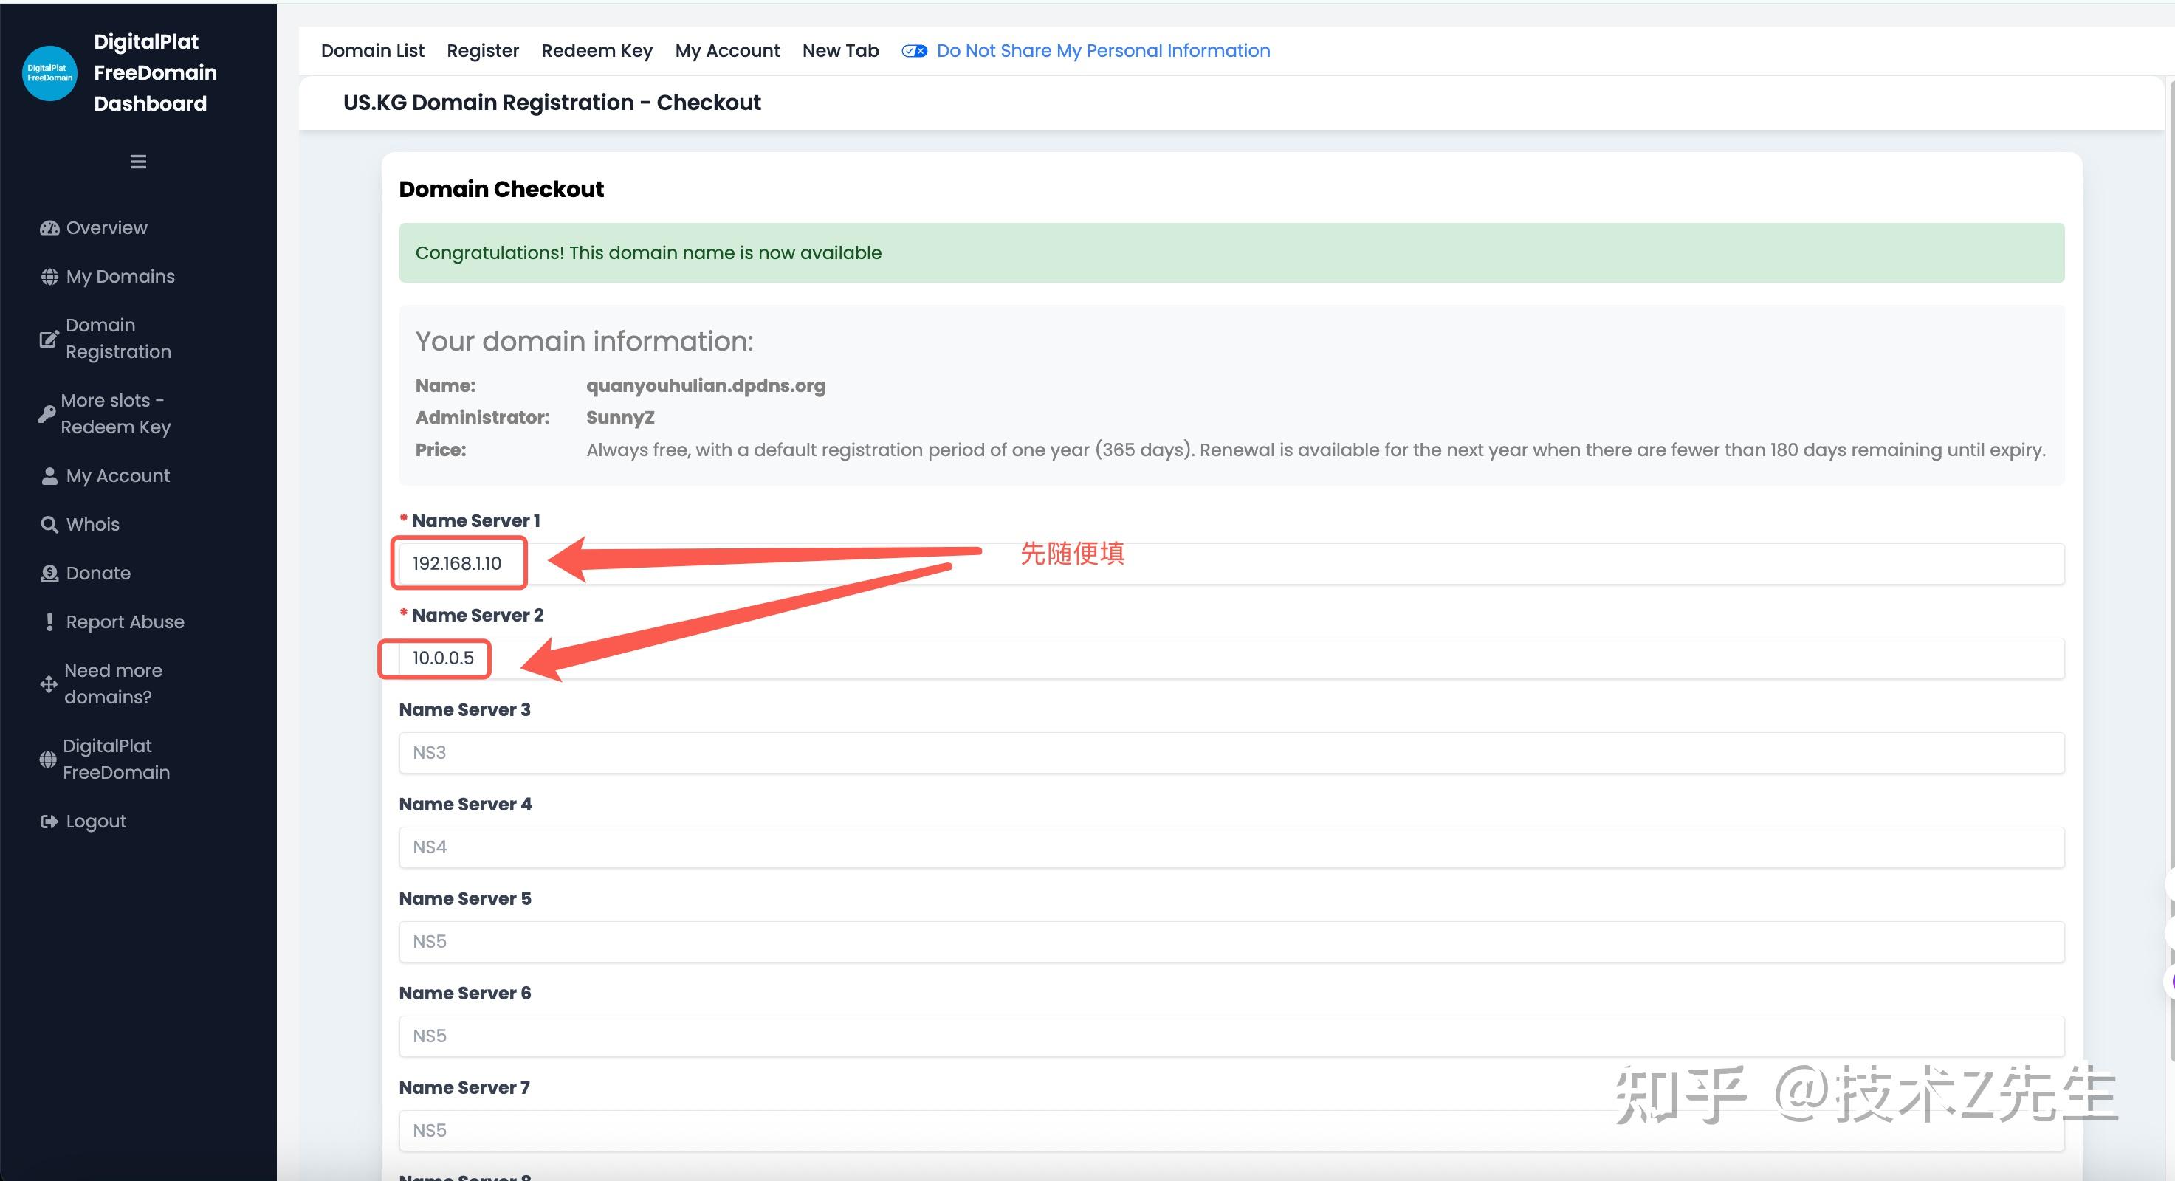Collapse the sidebar with the hamburger icon

(x=137, y=161)
